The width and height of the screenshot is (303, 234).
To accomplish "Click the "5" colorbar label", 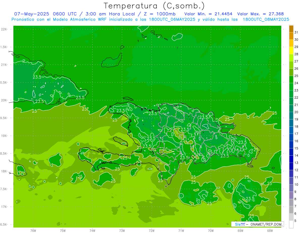I will click(x=296, y=221).
